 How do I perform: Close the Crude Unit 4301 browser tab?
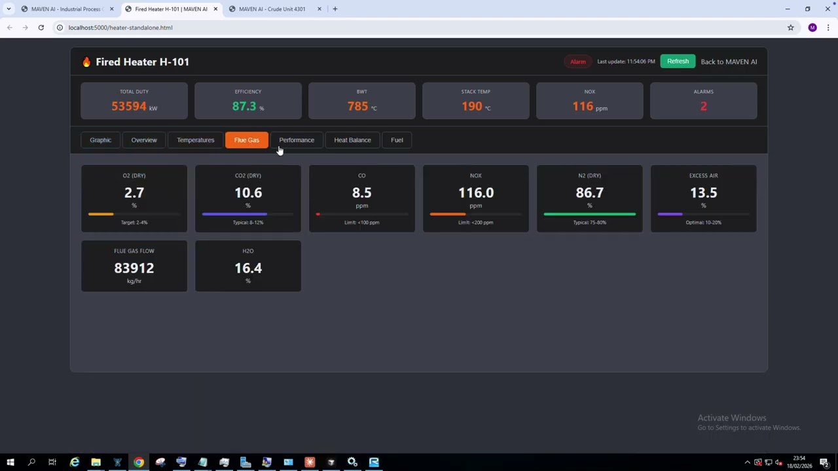319,9
